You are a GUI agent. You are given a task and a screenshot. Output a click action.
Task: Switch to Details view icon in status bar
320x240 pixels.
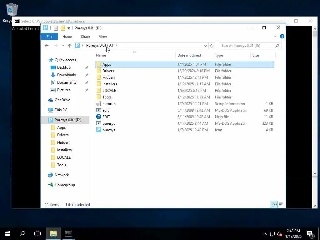(274, 204)
